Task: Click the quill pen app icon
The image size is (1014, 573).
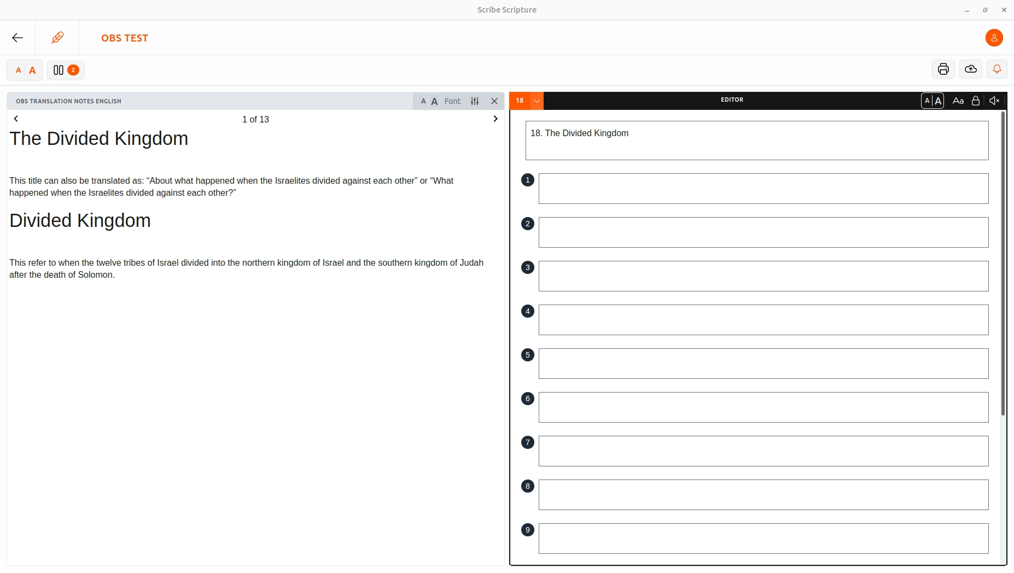Action: (x=57, y=37)
